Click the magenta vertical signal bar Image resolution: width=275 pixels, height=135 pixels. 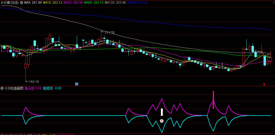[214, 100]
